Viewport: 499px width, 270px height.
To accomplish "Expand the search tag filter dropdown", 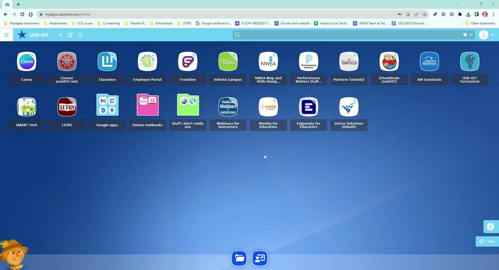I will click(x=468, y=35).
